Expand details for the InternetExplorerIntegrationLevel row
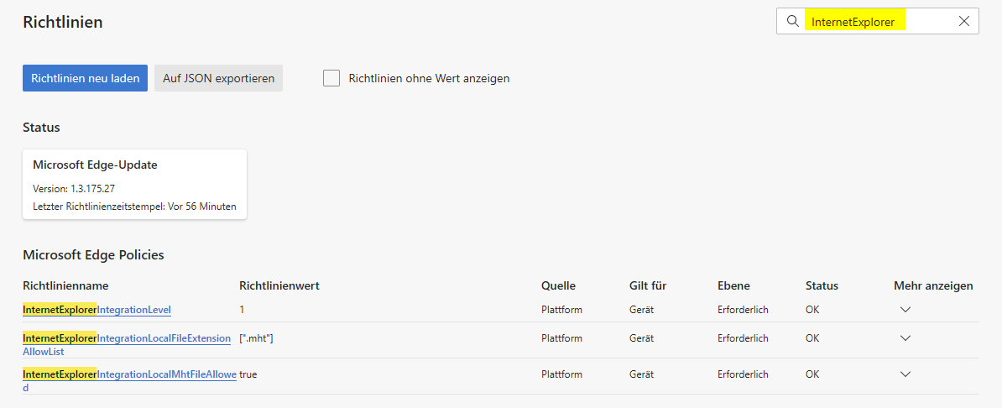 (x=905, y=310)
